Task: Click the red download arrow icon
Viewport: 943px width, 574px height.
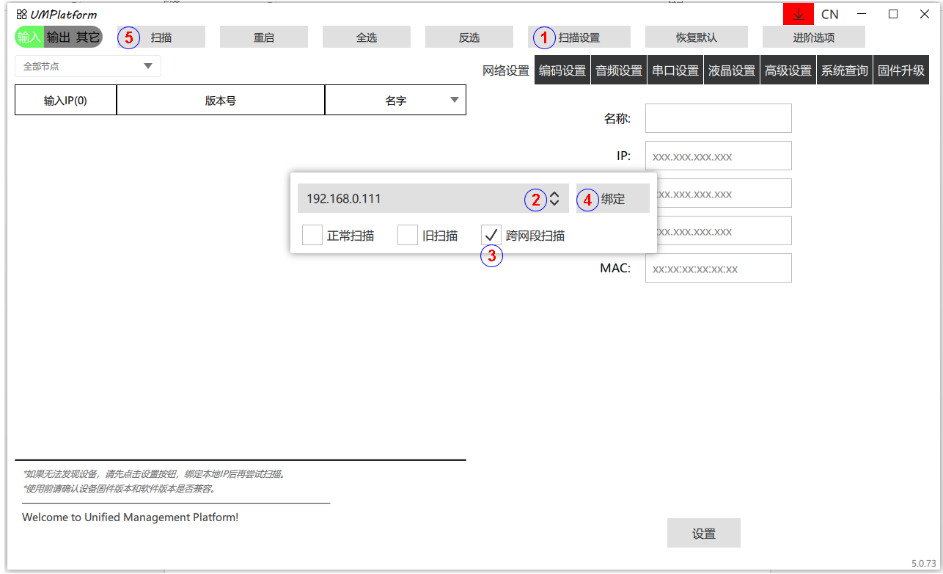Action: pos(799,15)
